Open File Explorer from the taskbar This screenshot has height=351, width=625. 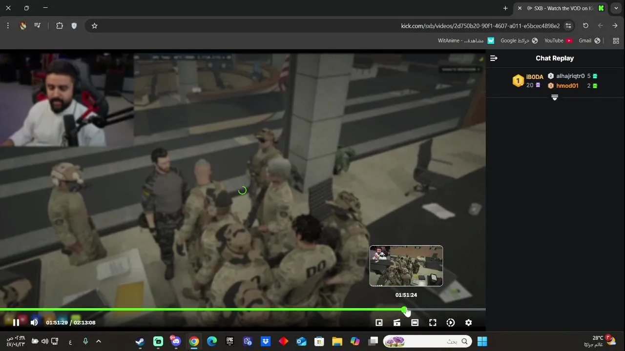[x=337, y=341]
